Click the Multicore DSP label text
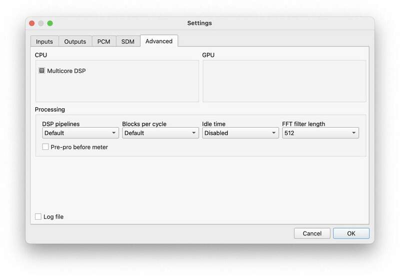400x277 pixels. [66, 71]
